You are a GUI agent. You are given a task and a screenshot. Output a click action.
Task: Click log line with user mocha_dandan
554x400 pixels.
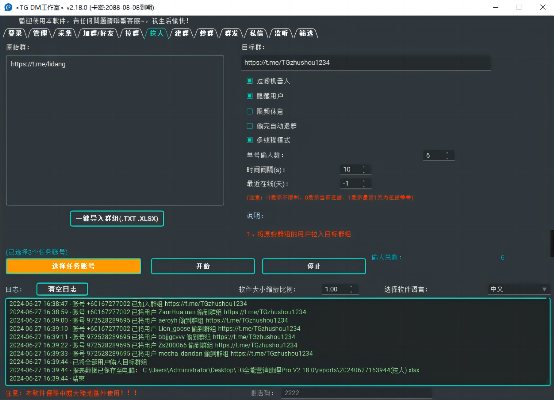click(161, 354)
